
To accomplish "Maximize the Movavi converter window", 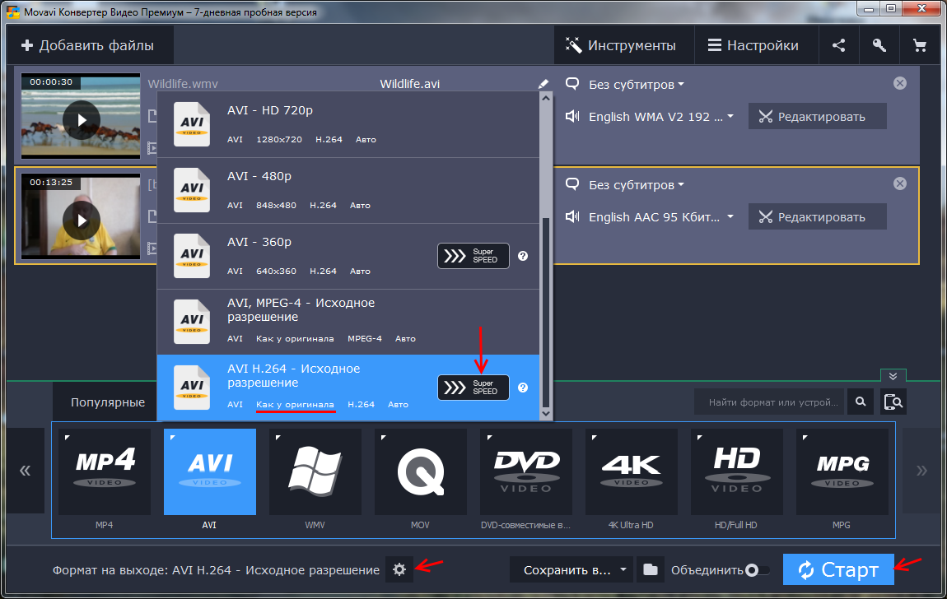I will click(891, 9).
